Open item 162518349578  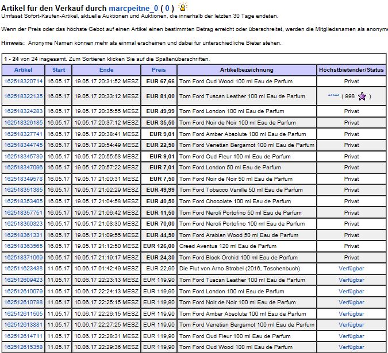(24, 179)
